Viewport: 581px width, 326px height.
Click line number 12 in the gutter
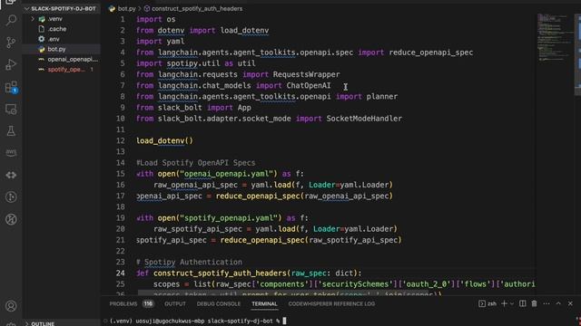coord(121,140)
